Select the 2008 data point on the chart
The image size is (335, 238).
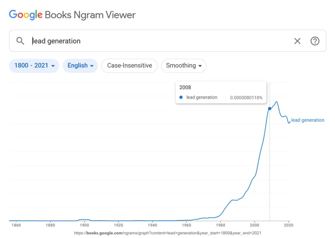point(270,109)
